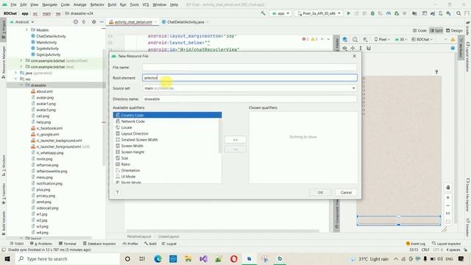The image size is (471, 265).
Task: Select ChatDetailActivity in project tree
Action: (x=51, y=36)
